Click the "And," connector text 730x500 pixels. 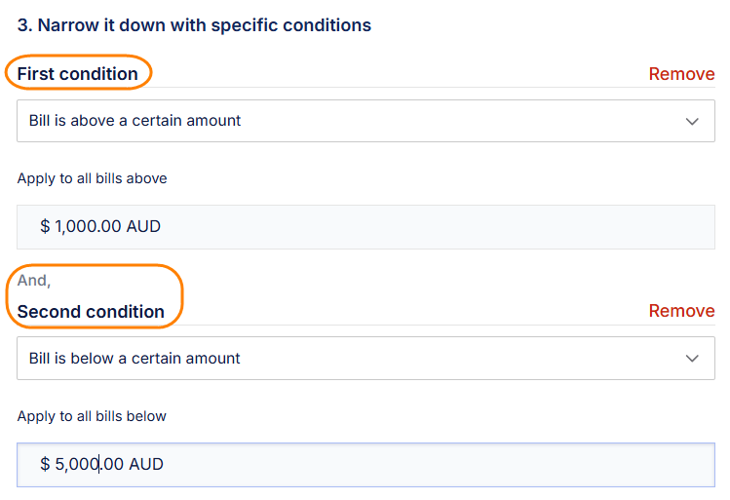(x=34, y=281)
